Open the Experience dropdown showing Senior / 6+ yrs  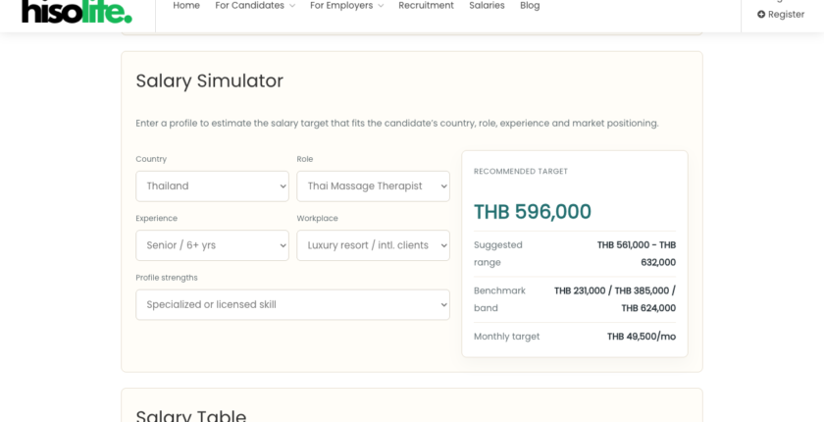click(212, 245)
